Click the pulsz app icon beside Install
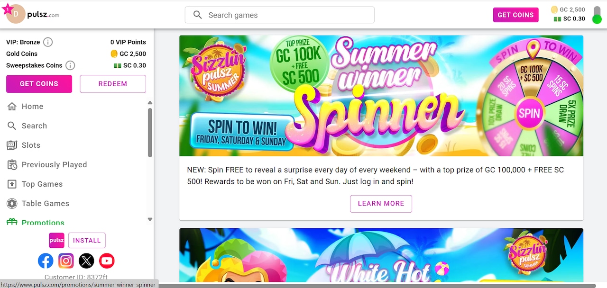 pos(56,240)
